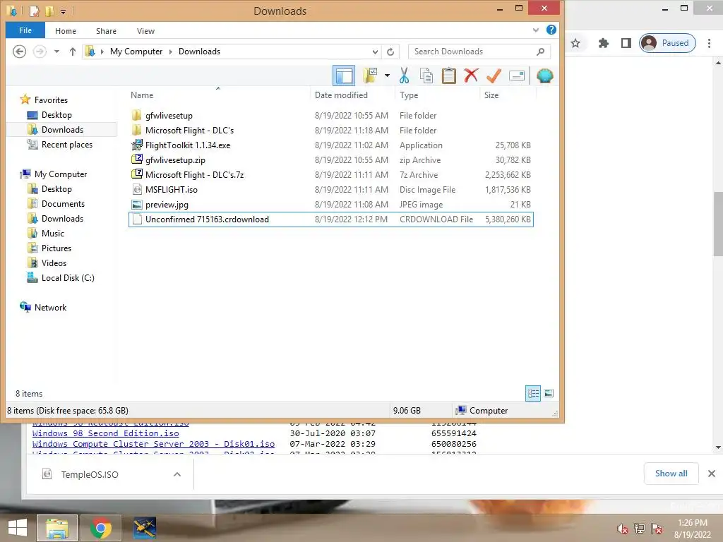This screenshot has height=542, width=723.
Task: Select Unconfirmed 715163.crdownload file
Action: pyautogui.click(x=331, y=219)
